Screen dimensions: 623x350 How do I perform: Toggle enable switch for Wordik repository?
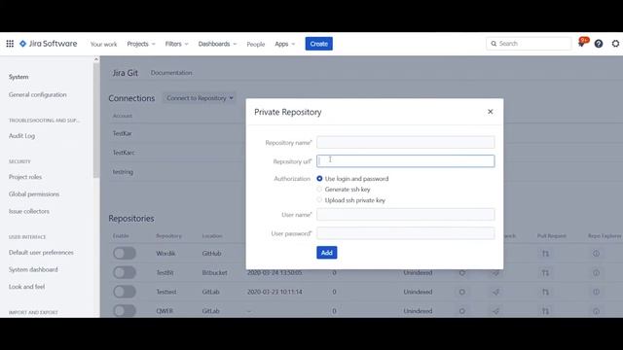pyautogui.click(x=125, y=253)
